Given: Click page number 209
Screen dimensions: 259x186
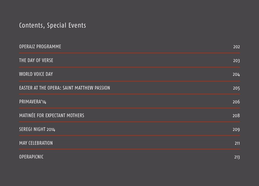Looking at the screenshot, I should click(237, 130).
